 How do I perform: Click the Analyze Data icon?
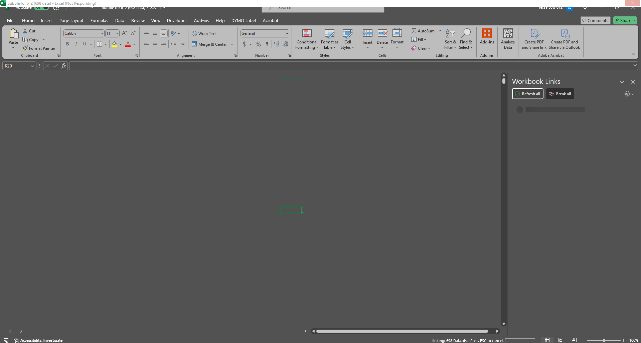tap(508, 33)
